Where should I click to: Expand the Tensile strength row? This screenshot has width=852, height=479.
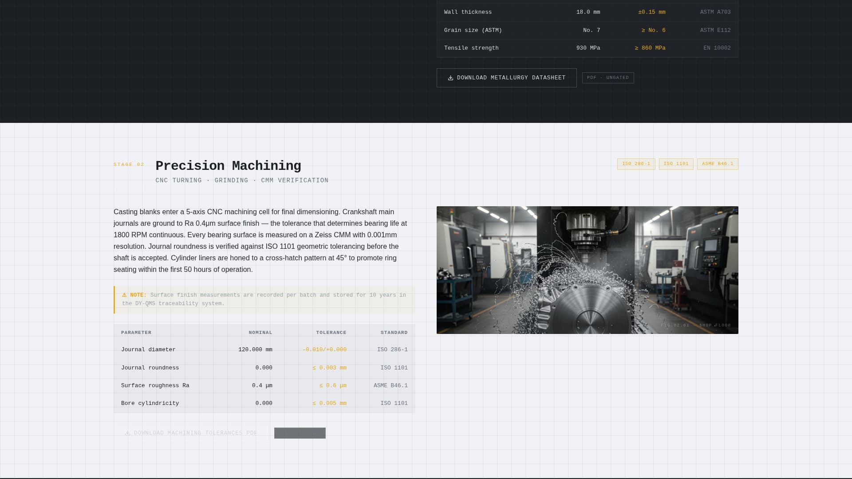588,48
